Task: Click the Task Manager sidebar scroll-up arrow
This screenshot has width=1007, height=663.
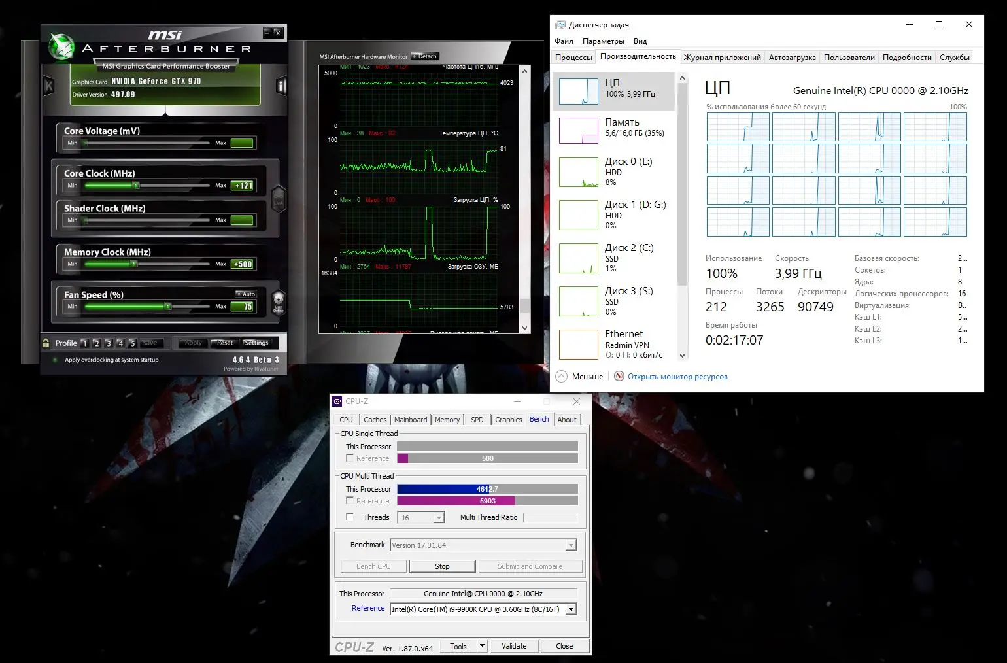Action: coord(682,78)
